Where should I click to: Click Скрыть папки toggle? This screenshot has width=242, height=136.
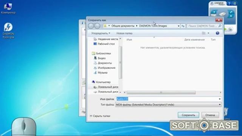(x=100, y=116)
